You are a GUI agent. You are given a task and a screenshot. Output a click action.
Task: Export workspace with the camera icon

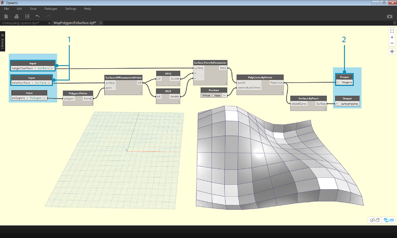(x=389, y=16)
